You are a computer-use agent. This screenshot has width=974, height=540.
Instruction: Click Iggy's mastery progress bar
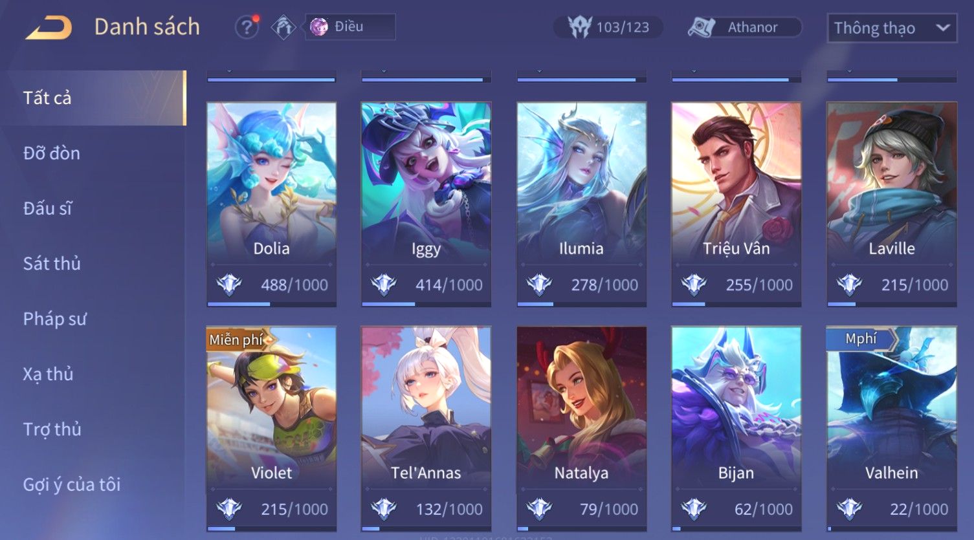click(426, 304)
